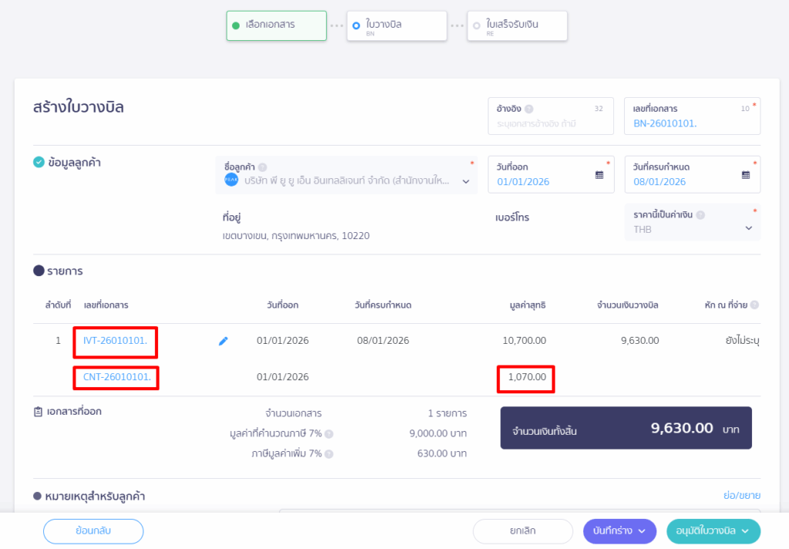This screenshot has height=549, width=789.
Task: Open invoice link IVT-26010101.
Action: pyautogui.click(x=115, y=341)
